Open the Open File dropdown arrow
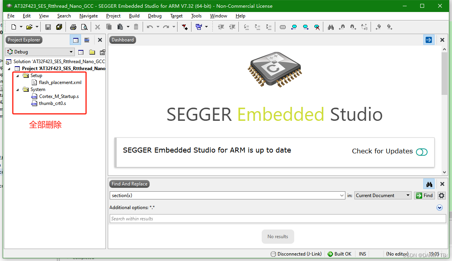 (37, 27)
